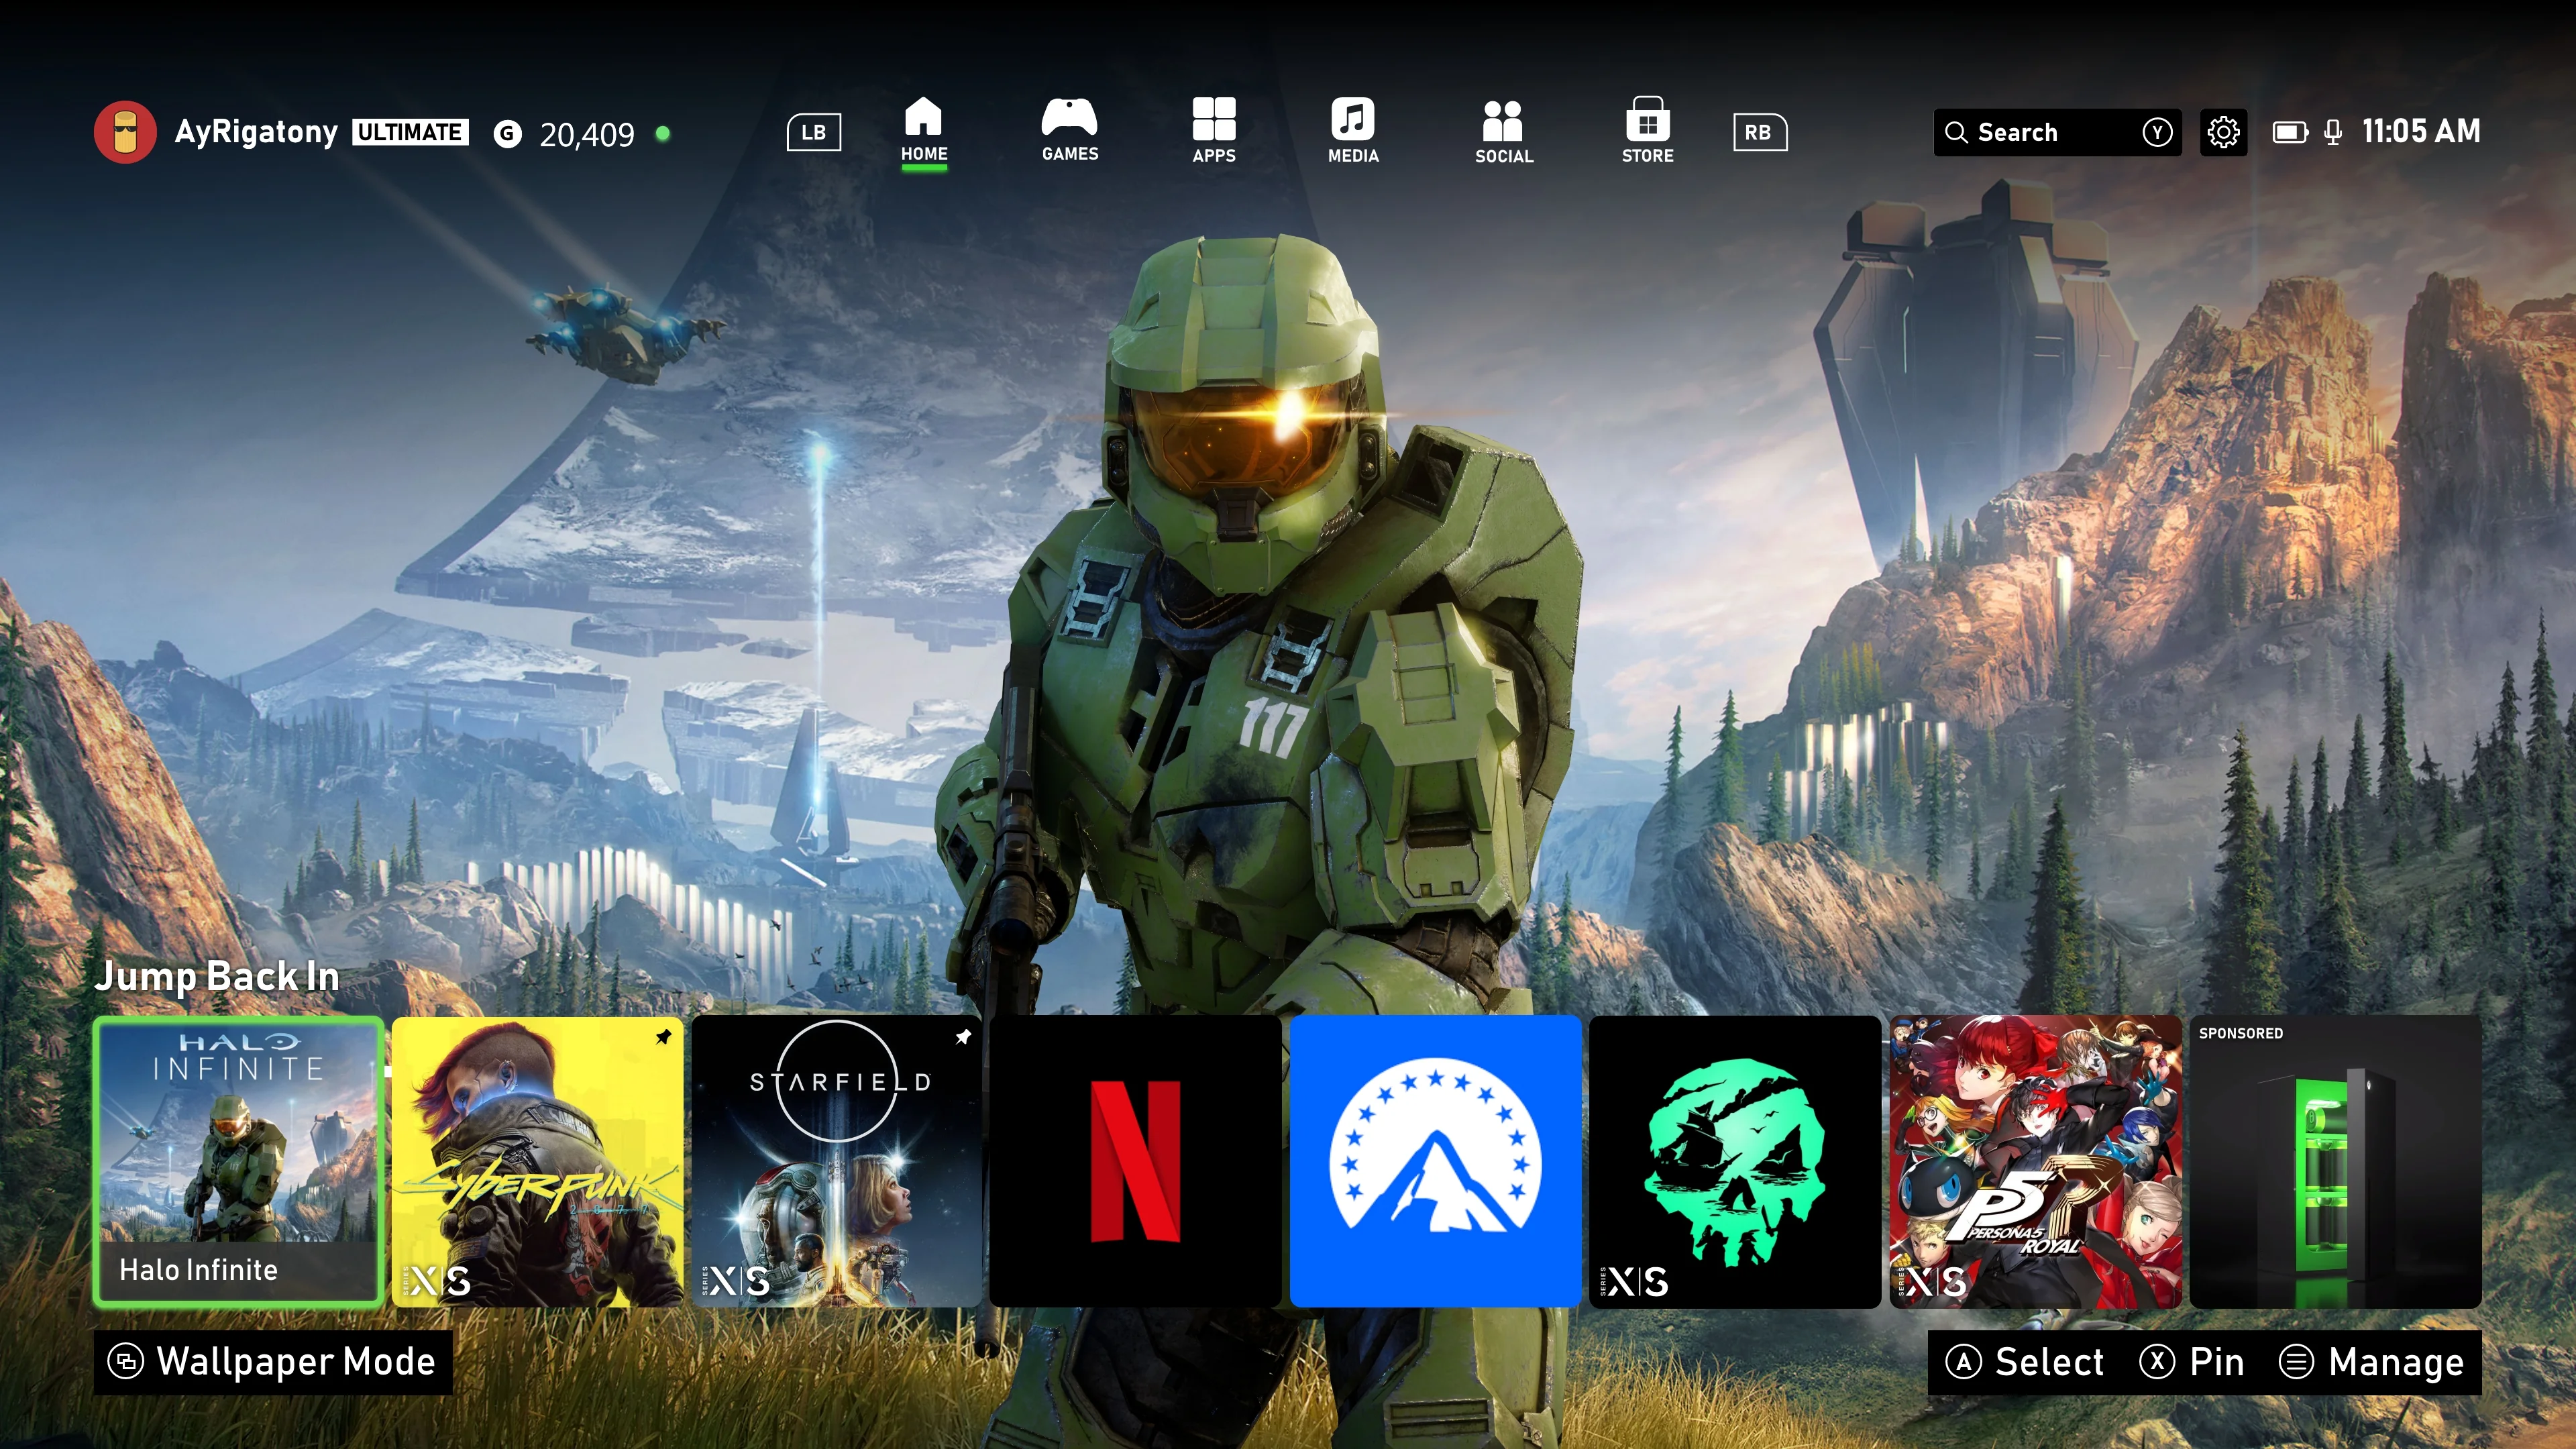The height and width of the screenshot is (1449, 2576).
Task: Open the Persona 5 Royal tile
Action: tap(2036, 1161)
